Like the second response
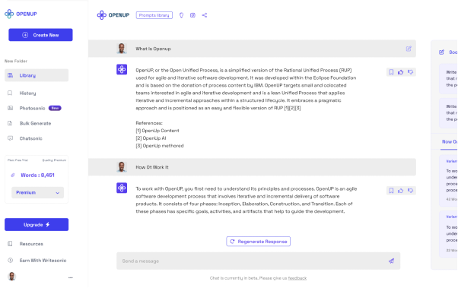This screenshot has width=458, height=288. coord(400,191)
